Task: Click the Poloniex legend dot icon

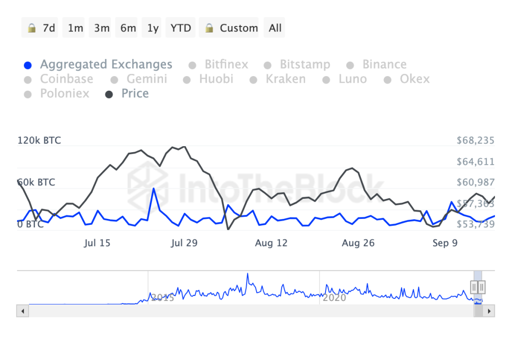Action: click(x=28, y=94)
